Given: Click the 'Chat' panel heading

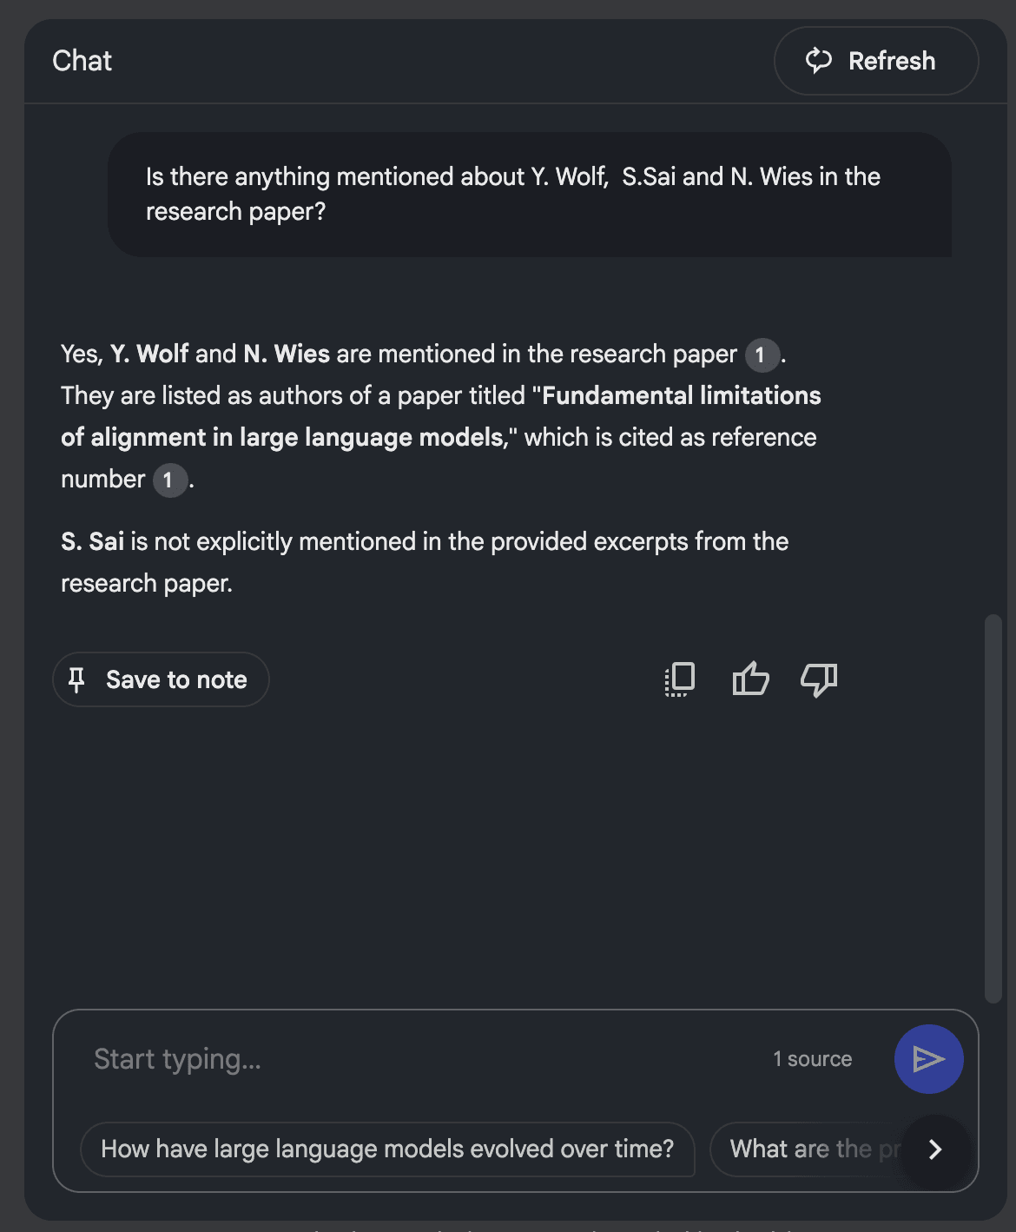Looking at the screenshot, I should pos(82,61).
